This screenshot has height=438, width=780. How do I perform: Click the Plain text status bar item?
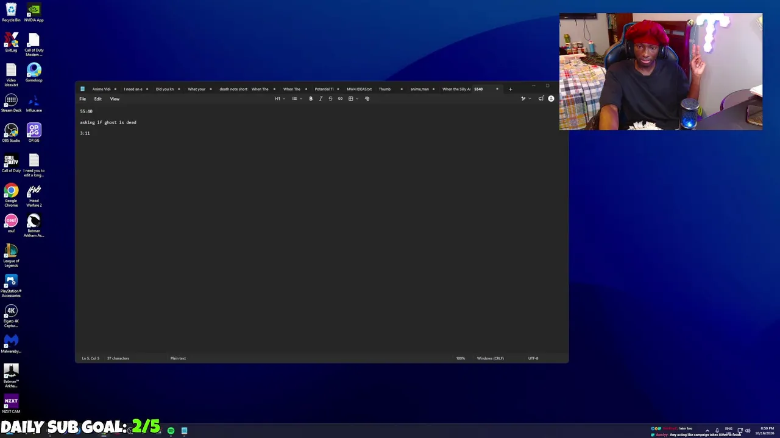click(178, 358)
